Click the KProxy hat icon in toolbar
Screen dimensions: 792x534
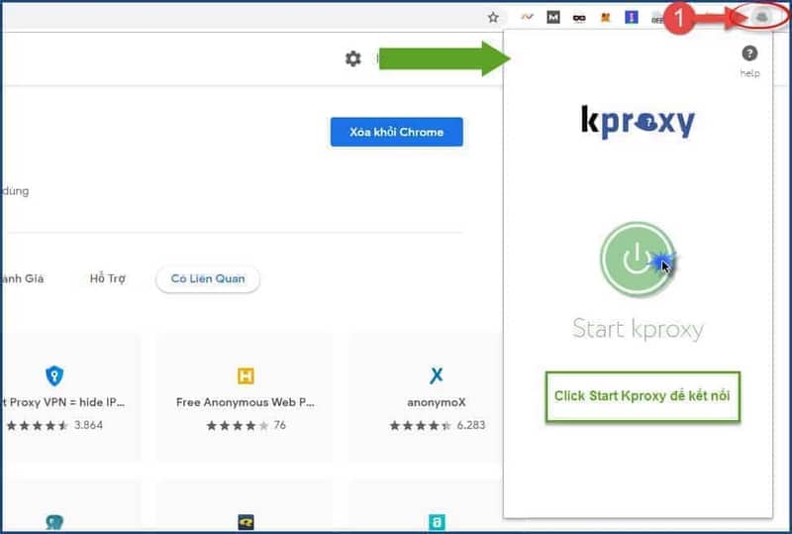[x=761, y=17]
